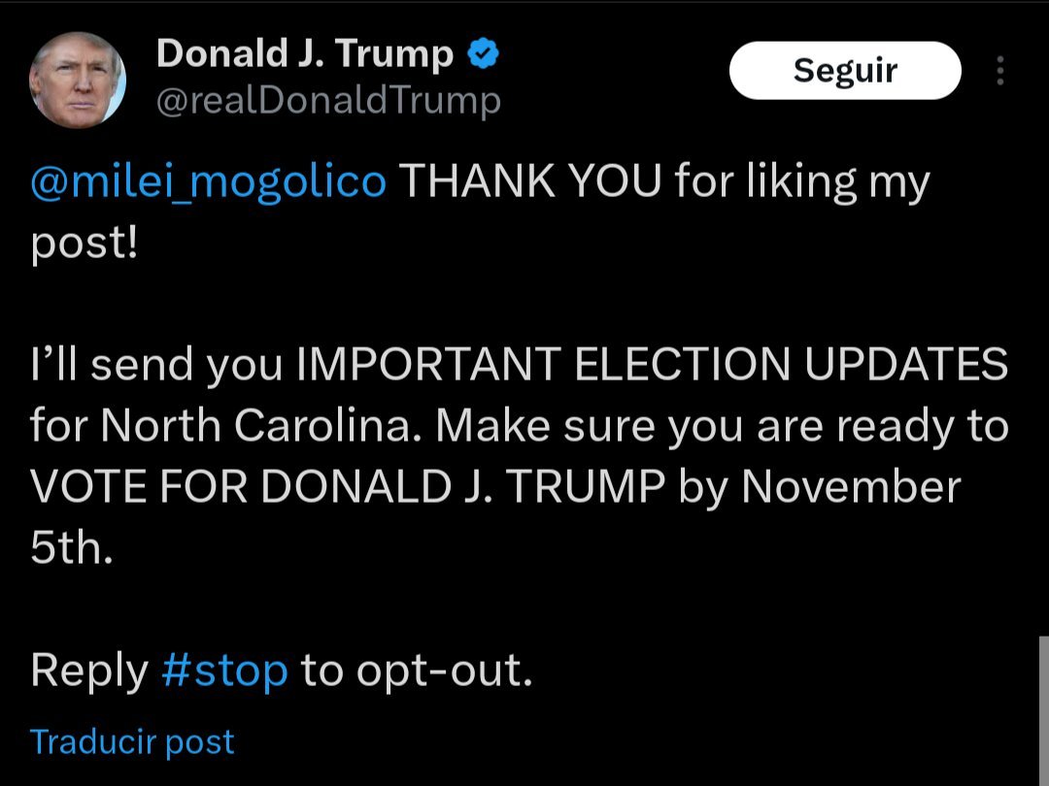Click the phrase VOTE FOR DONALD J. TRUMP
The width and height of the screenshot is (1049, 786).
point(348,487)
